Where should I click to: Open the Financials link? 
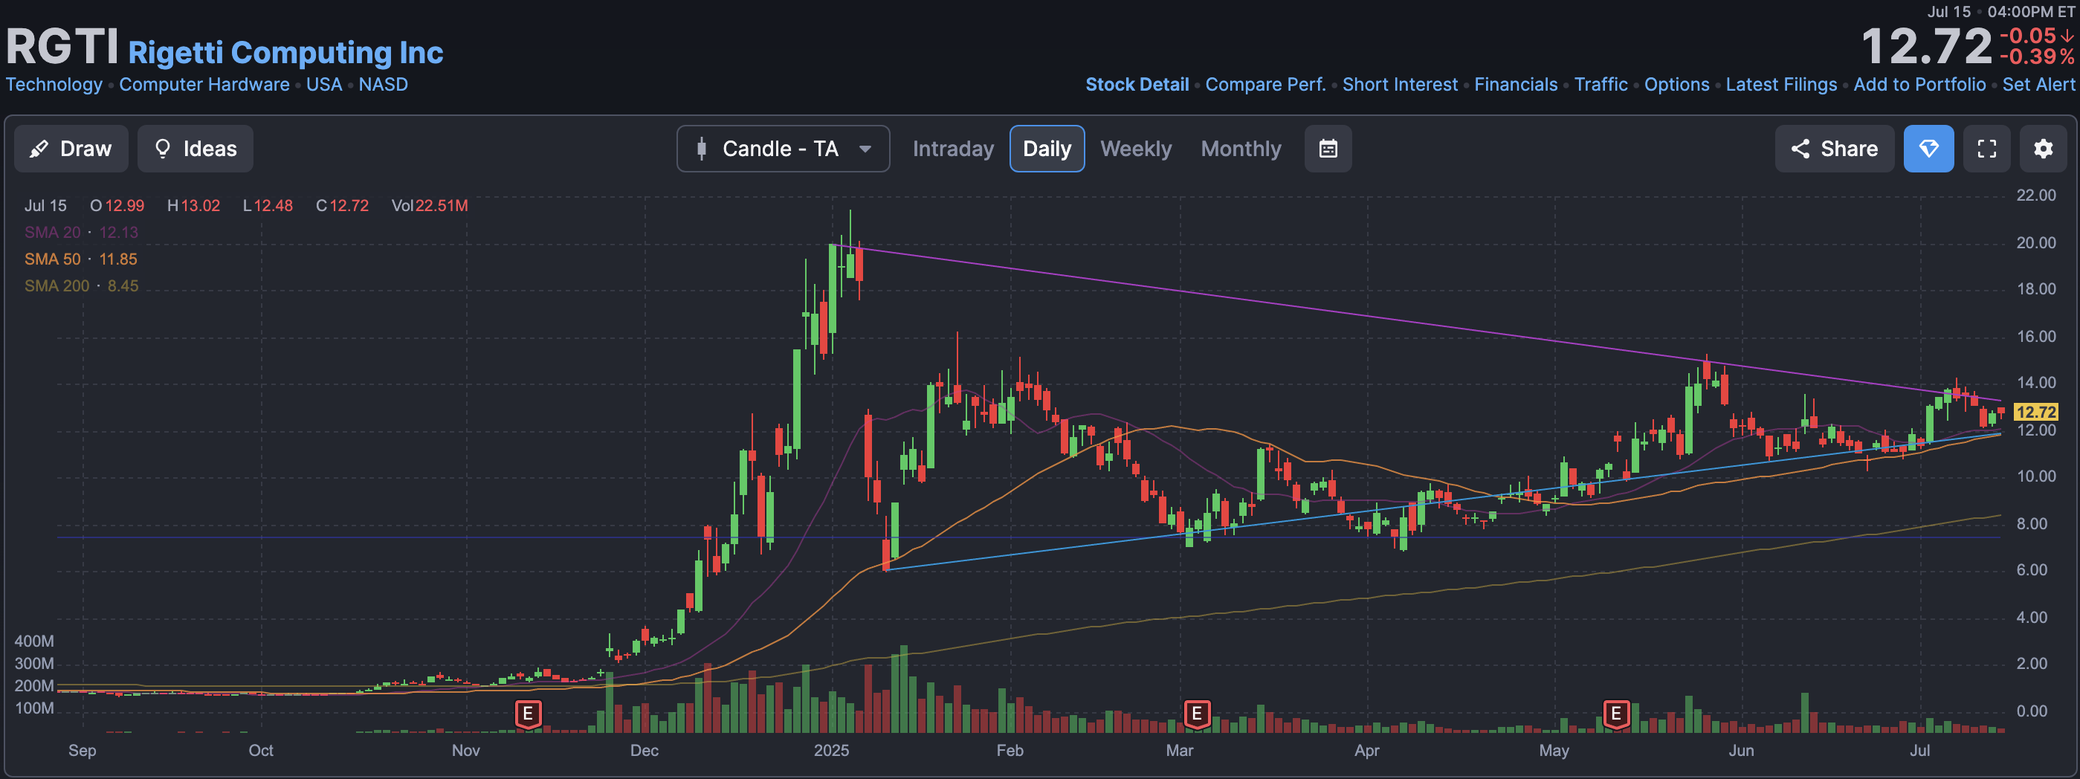1516,84
